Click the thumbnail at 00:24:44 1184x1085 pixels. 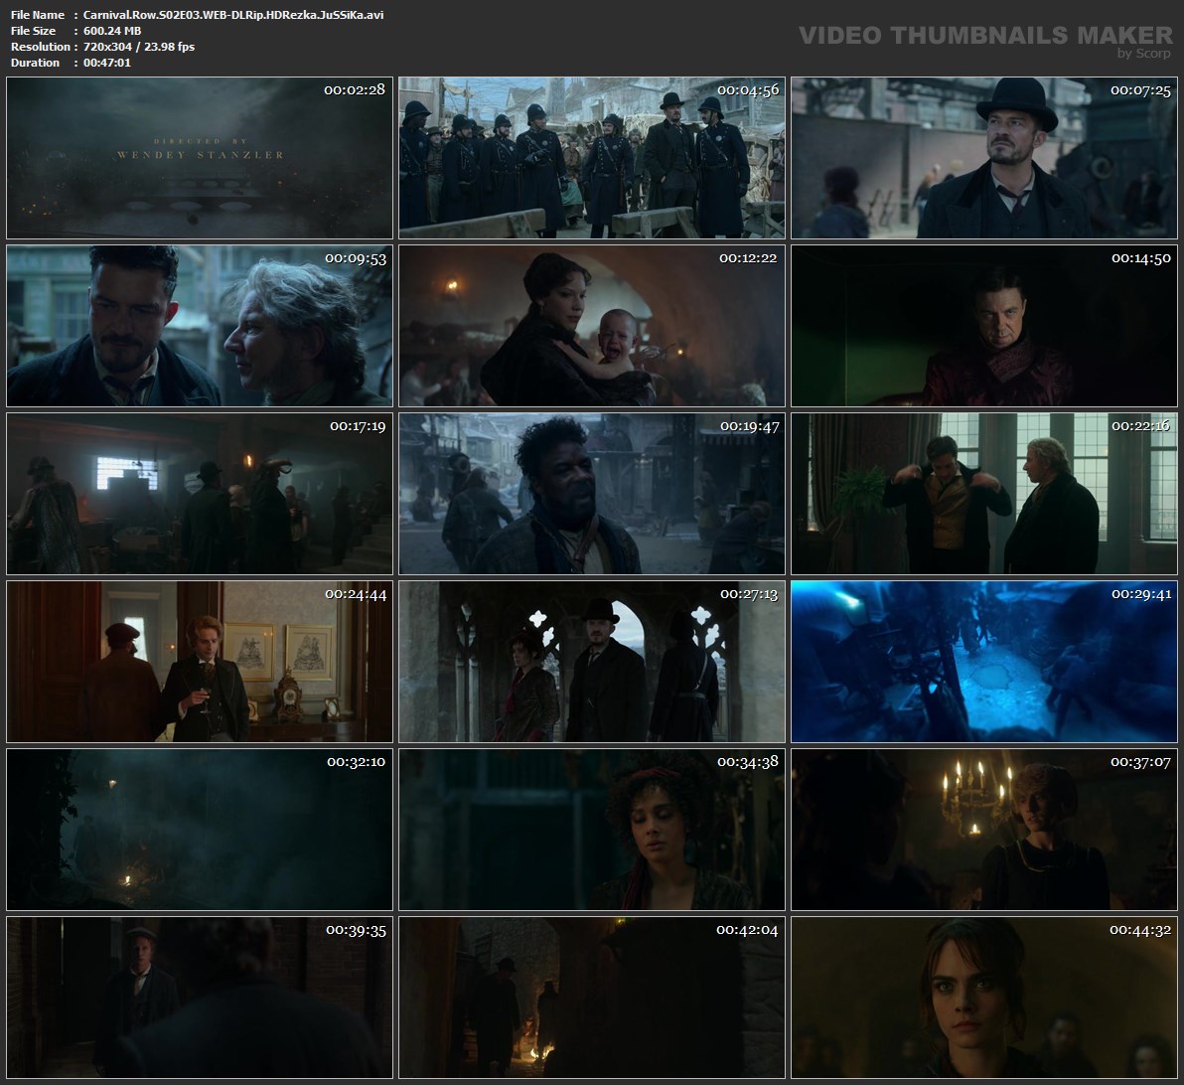(200, 662)
